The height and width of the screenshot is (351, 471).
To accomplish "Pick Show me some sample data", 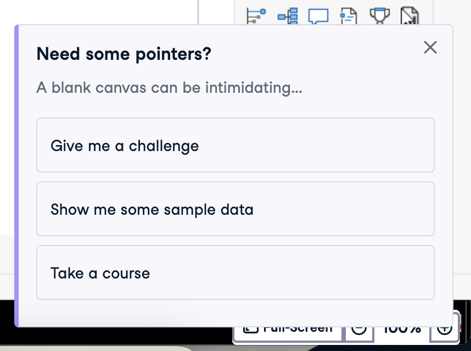I will (x=235, y=209).
